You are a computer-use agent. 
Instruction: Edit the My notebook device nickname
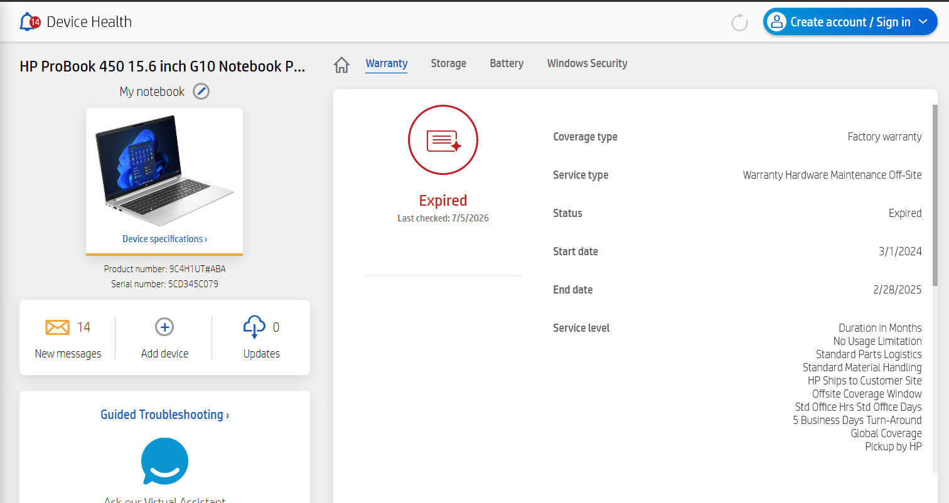pyautogui.click(x=201, y=92)
